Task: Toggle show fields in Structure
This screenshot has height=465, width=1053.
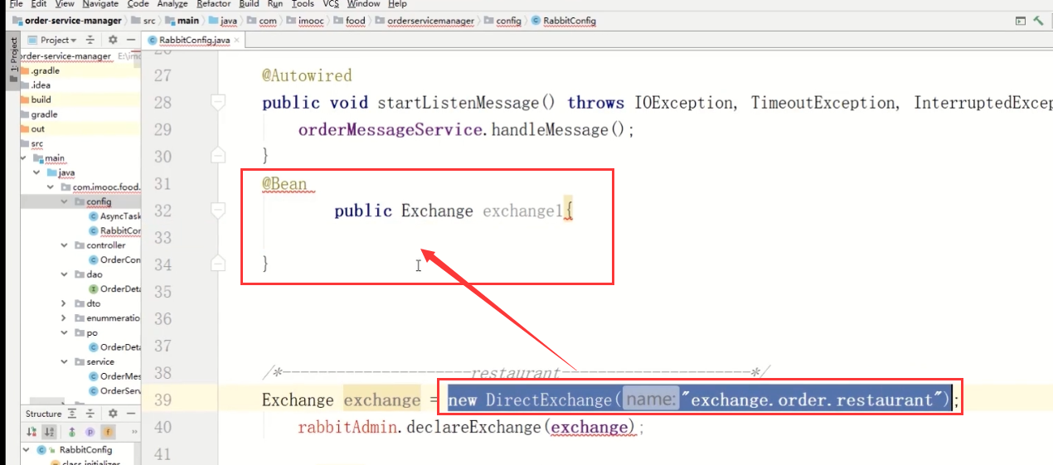Action: pyautogui.click(x=108, y=432)
